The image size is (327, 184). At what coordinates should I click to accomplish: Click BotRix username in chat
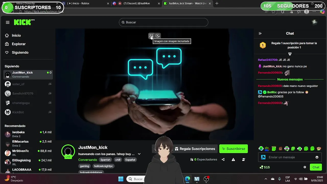pyautogui.click(x=272, y=92)
